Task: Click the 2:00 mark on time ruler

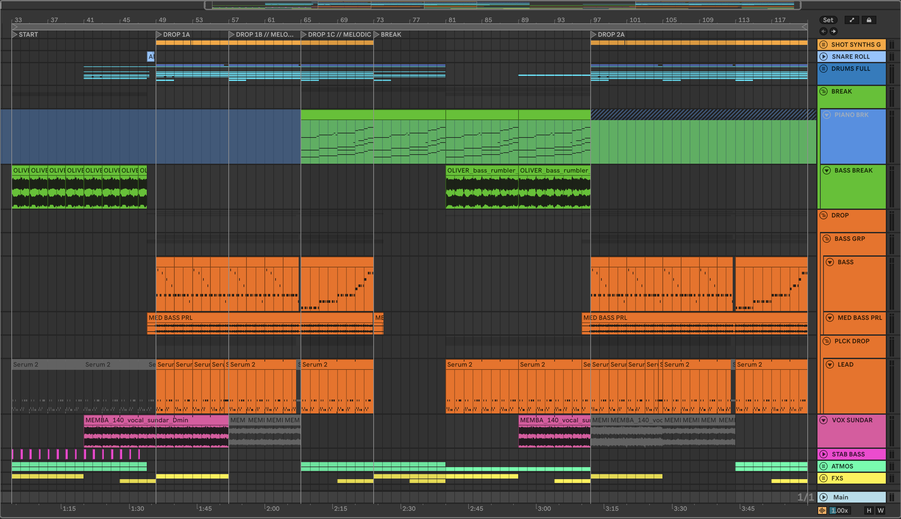Action: [272, 509]
